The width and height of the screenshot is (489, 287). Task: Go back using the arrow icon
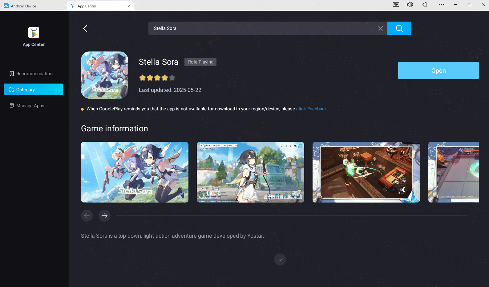[85, 28]
